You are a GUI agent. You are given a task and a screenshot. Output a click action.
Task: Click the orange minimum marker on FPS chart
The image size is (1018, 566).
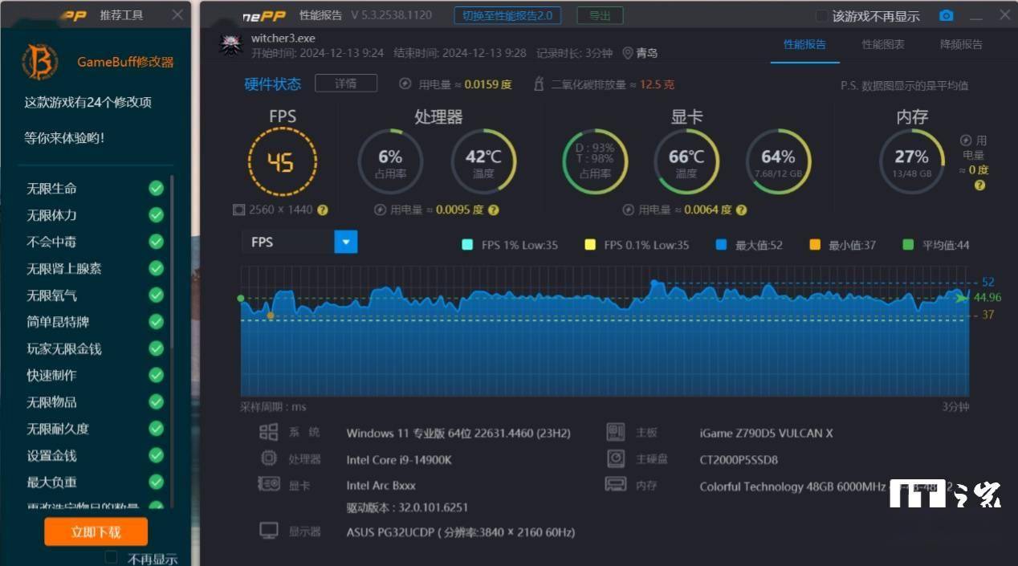[x=271, y=316]
